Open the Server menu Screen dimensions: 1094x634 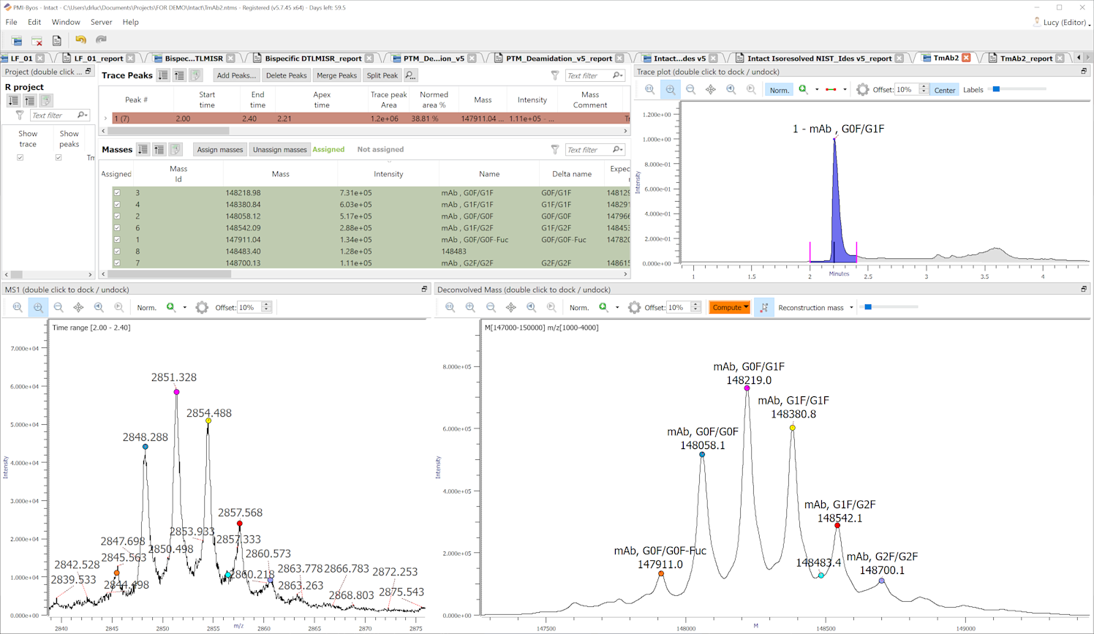click(x=101, y=22)
